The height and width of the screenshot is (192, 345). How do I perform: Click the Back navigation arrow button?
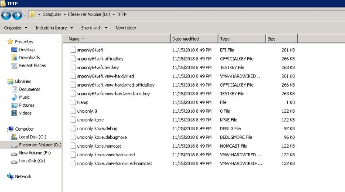pos(6,14)
